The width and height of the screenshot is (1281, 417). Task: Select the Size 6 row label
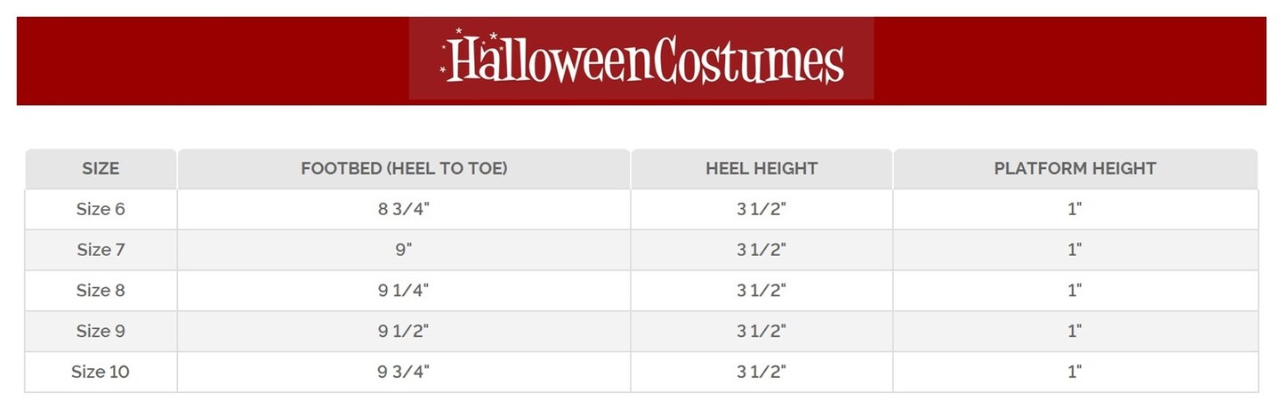coord(101,209)
